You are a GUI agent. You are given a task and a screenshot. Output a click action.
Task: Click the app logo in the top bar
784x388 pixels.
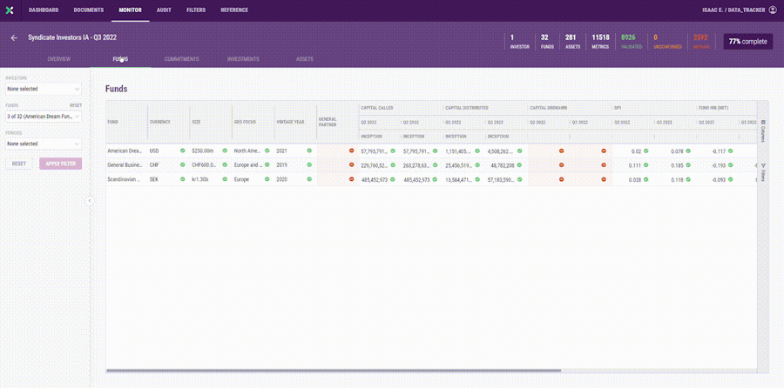click(x=10, y=10)
